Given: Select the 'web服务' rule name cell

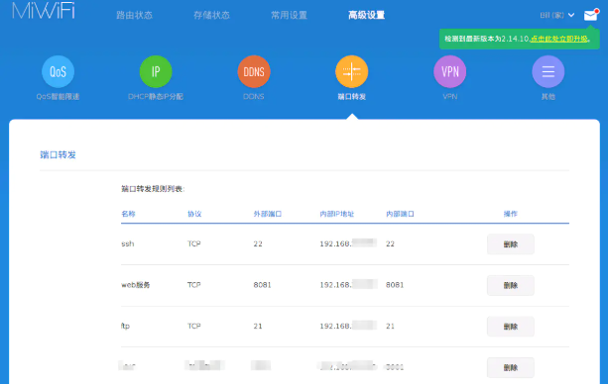Looking at the screenshot, I should (x=135, y=285).
